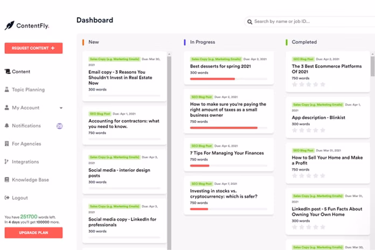Select the For Agencies building icon

click(7, 144)
